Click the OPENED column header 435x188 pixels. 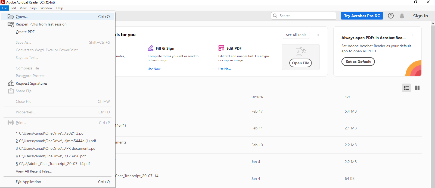(257, 97)
